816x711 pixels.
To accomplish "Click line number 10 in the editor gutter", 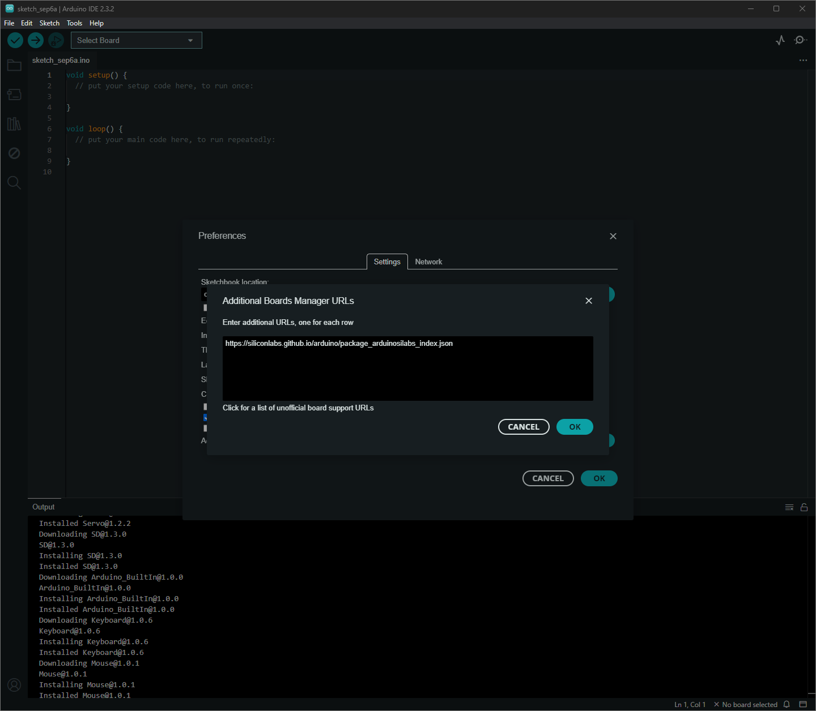I will (x=47, y=172).
